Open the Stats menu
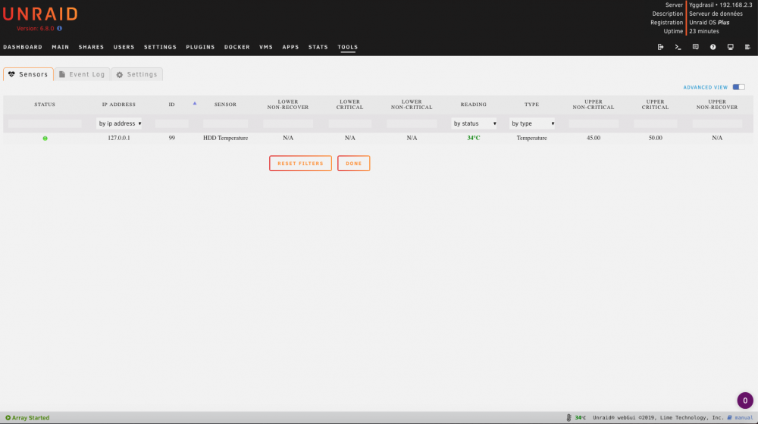 (x=318, y=48)
